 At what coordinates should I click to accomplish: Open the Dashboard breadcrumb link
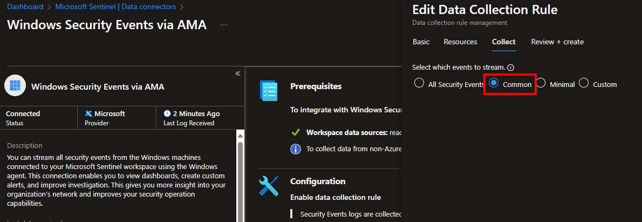pyautogui.click(x=25, y=6)
